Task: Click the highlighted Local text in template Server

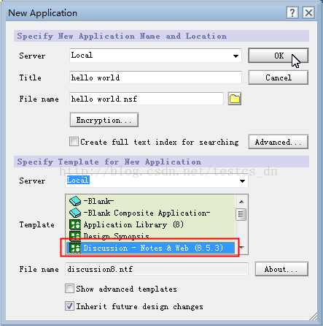Action: 78,180
